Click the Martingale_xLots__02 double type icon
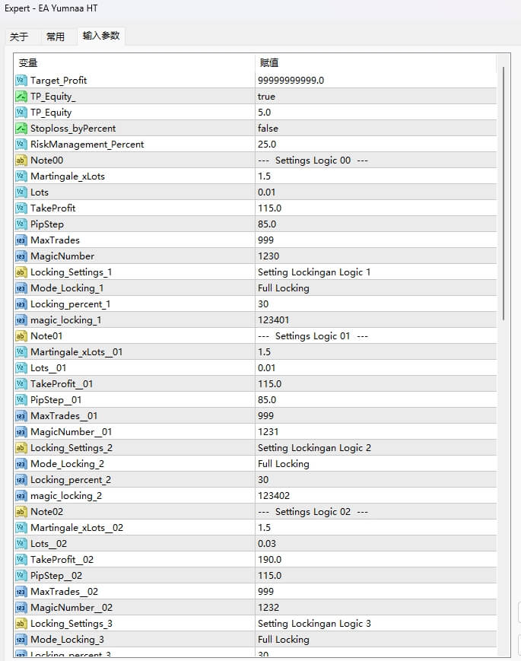521x661 pixels. 21,528
